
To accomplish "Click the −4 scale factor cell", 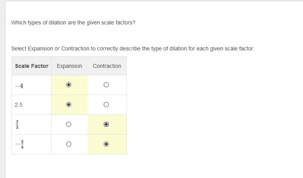I will [x=19, y=86].
